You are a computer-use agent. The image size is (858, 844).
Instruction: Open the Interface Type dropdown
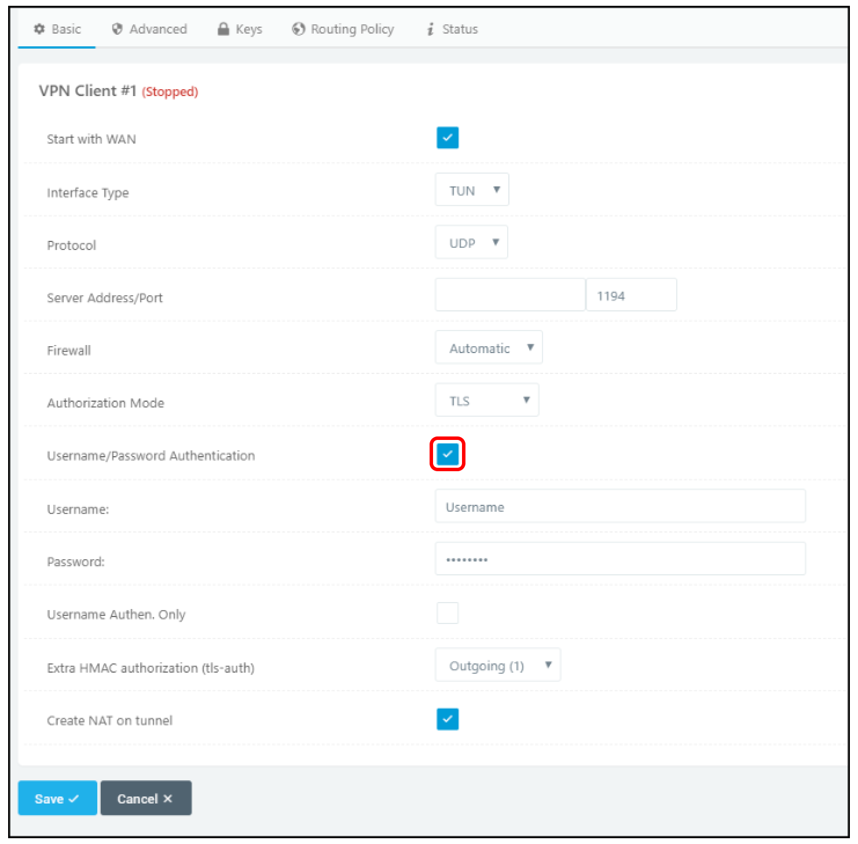coord(472,190)
